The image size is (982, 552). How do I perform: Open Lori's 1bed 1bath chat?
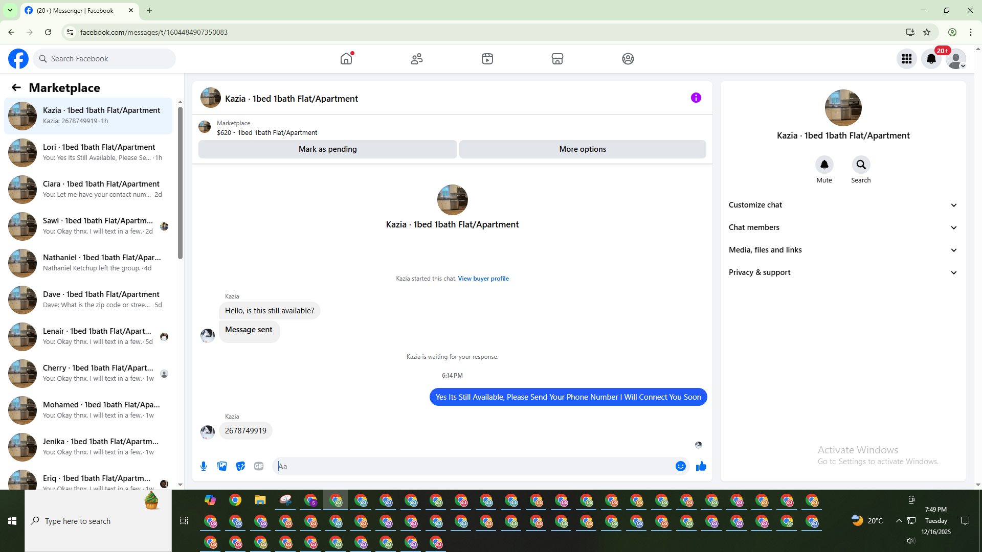pos(88,152)
